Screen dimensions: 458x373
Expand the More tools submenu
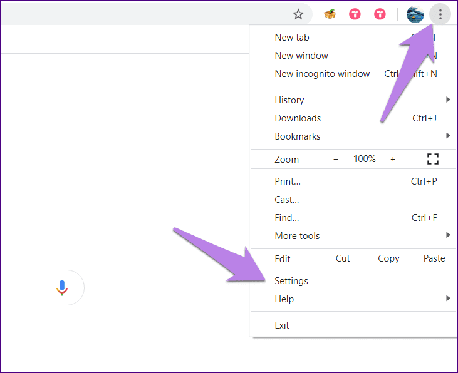point(354,235)
